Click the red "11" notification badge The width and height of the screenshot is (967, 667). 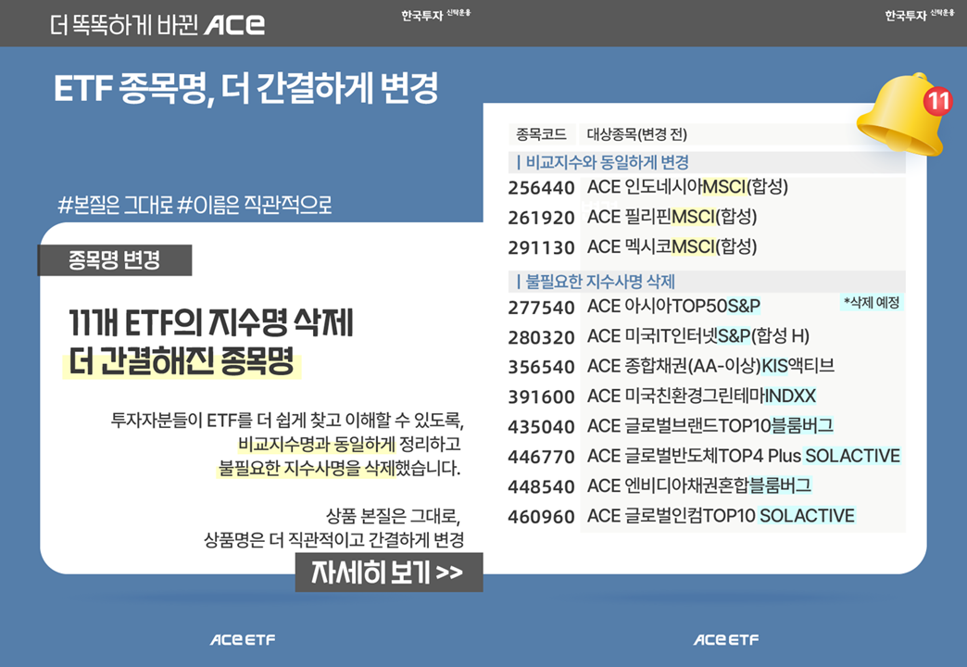coord(937,101)
